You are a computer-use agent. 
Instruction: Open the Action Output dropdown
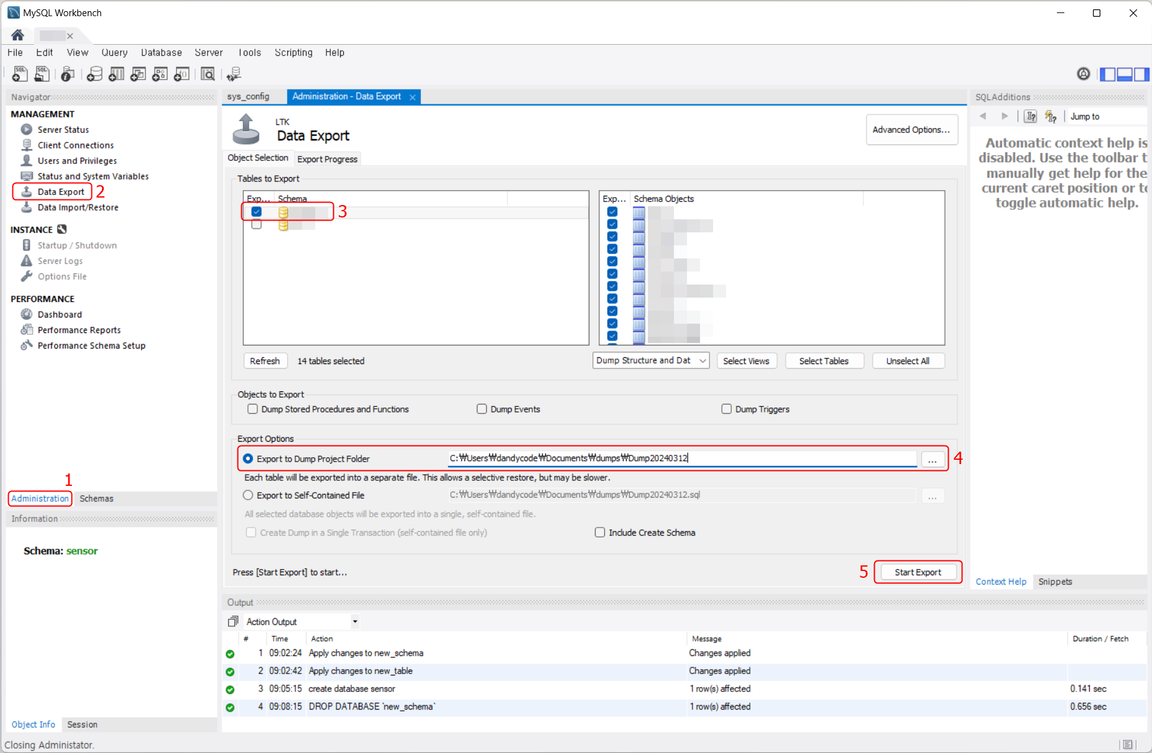pos(355,621)
